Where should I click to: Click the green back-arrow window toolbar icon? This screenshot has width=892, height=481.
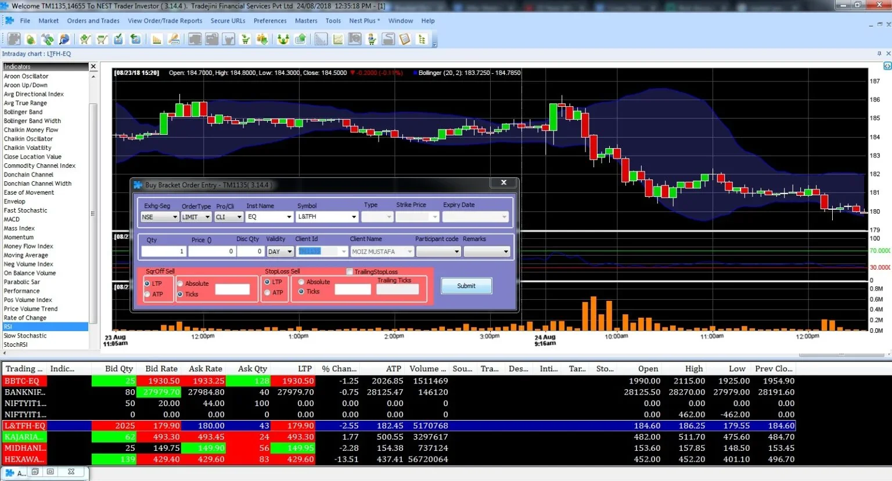pos(135,40)
